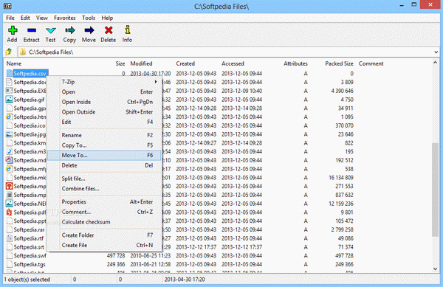Image resolution: width=443 pixels, height=287 pixels.
Task: Select the Softpedia.rtf file name
Action: 29,238
